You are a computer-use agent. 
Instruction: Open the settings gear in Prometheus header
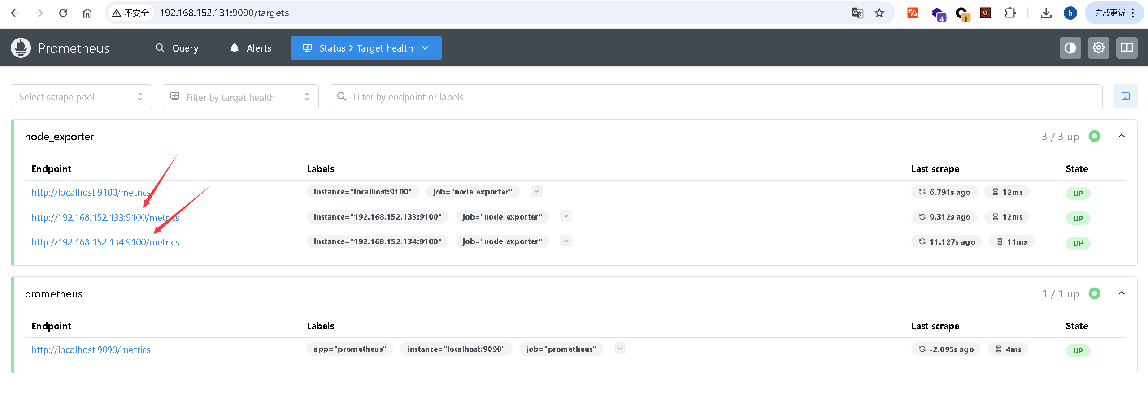1098,48
